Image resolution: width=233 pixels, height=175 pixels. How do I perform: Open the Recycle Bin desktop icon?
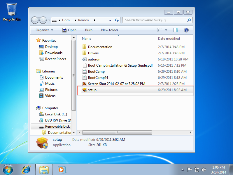pos(12,12)
